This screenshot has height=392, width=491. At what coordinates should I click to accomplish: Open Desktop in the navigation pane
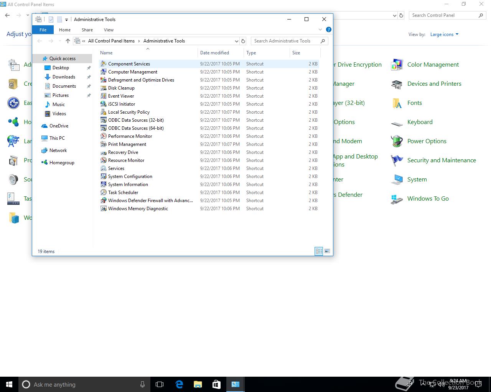(61, 68)
